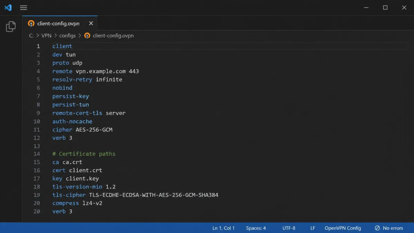Click 'ca.crt' file value
The width and height of the screenshot is (414, 233).
72,162
